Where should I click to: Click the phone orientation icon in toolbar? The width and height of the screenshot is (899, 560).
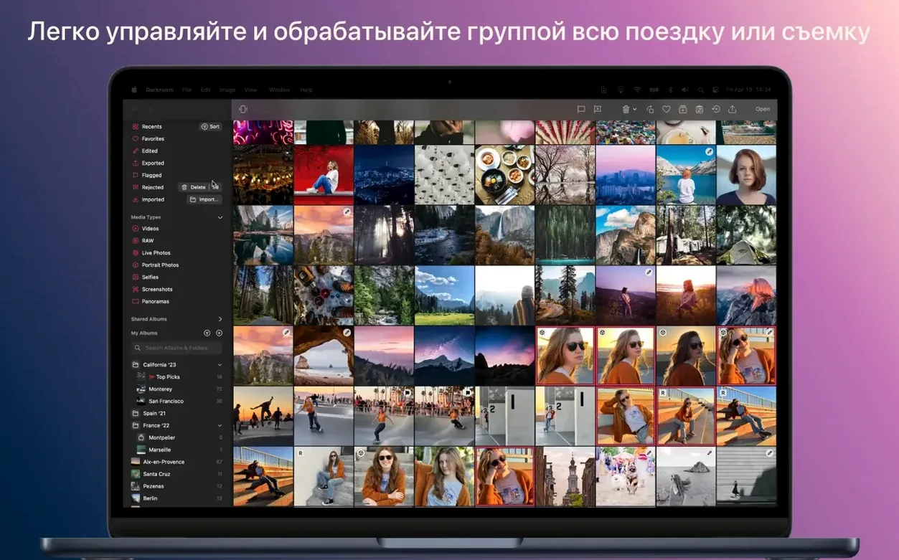pos(243,109)
